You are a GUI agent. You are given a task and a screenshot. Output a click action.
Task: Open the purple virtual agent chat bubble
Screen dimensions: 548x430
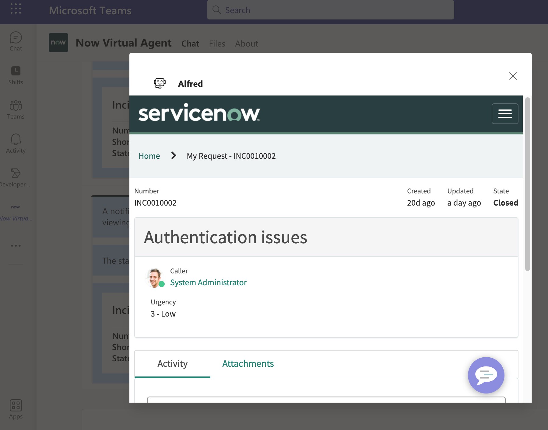tap(486, 375)
